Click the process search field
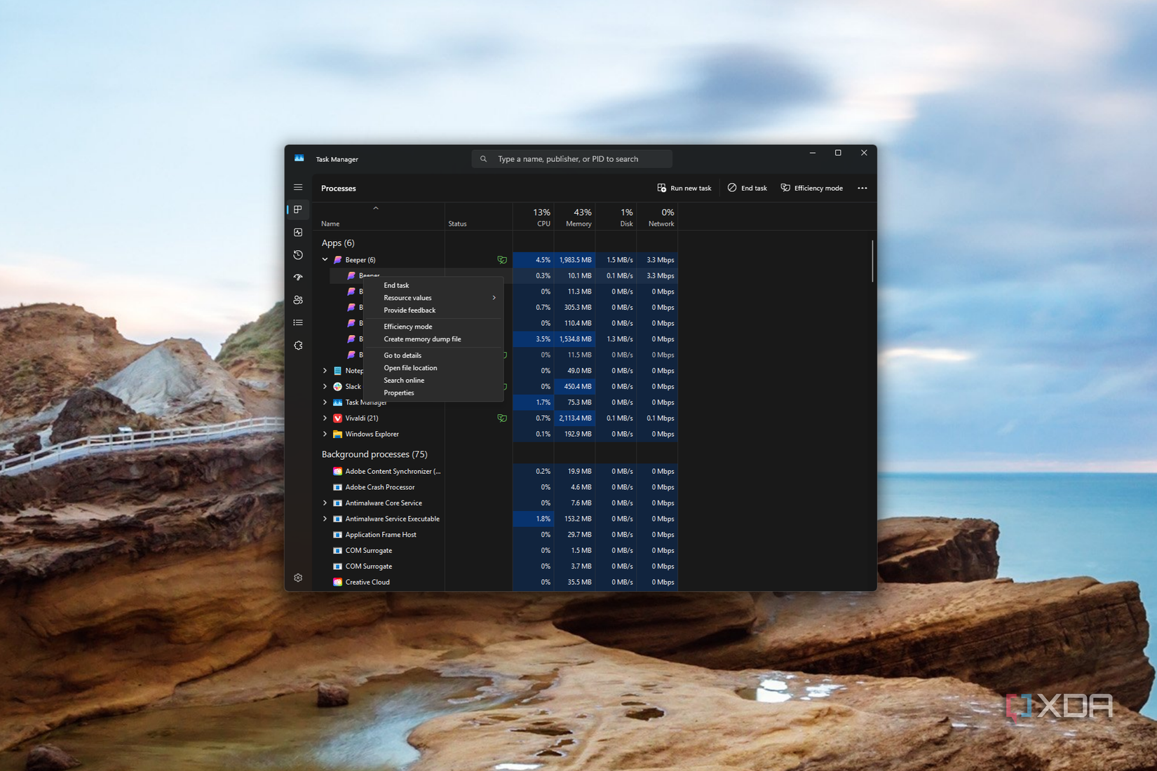The height and width of the screenshot is (771, 1157). click(571, 158)
